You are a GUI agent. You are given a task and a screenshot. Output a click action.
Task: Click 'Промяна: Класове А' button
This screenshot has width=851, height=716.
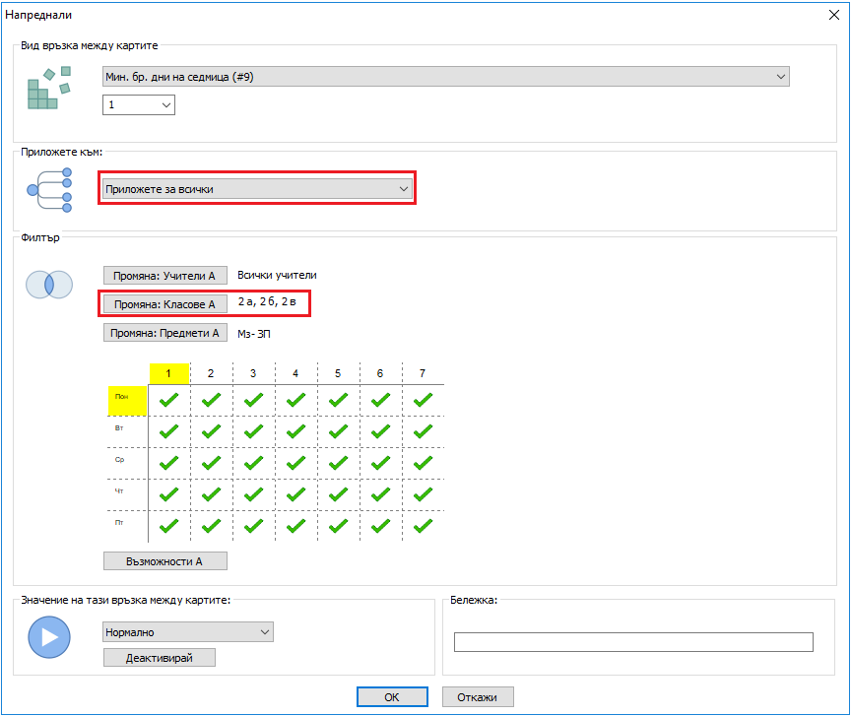(x=165, y=304)
